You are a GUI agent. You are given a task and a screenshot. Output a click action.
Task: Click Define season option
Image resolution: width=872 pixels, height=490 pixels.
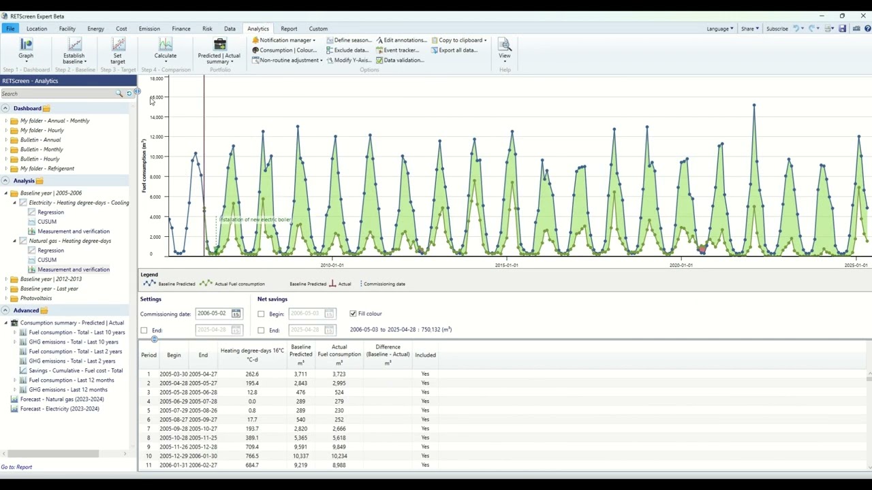(x=349, y=40)
